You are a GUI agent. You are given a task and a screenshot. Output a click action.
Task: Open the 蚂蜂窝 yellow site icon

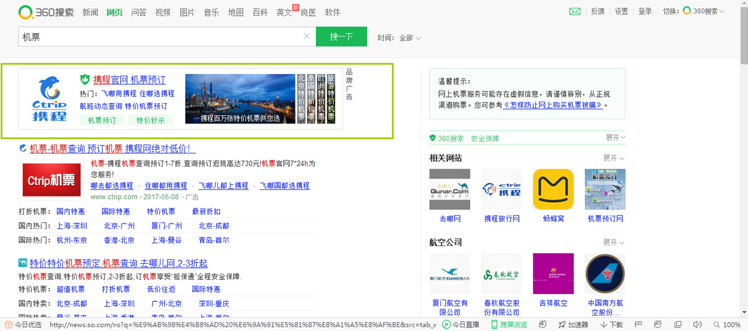553,189
